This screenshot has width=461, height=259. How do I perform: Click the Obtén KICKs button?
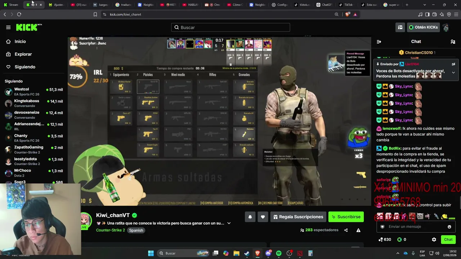pos(423,27)
